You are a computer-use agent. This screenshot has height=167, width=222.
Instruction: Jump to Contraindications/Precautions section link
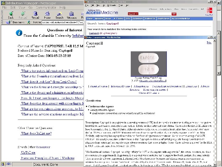[167, 86]
